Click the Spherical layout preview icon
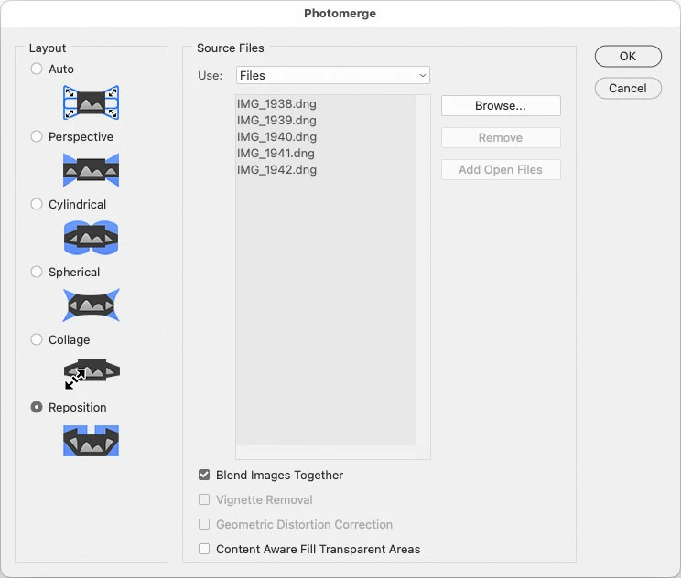 (91, 305)
